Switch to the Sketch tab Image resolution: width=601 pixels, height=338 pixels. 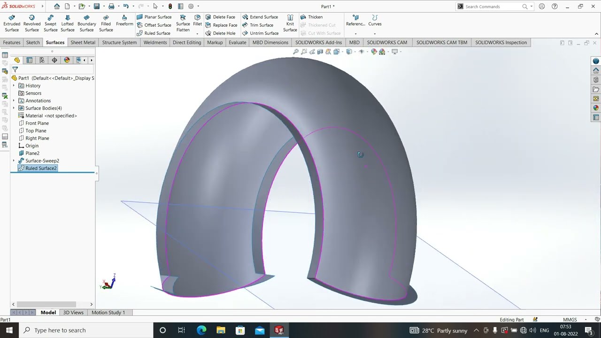33,42
